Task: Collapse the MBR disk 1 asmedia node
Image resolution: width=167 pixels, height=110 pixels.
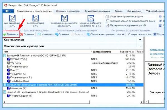Action: pos(4,85)
